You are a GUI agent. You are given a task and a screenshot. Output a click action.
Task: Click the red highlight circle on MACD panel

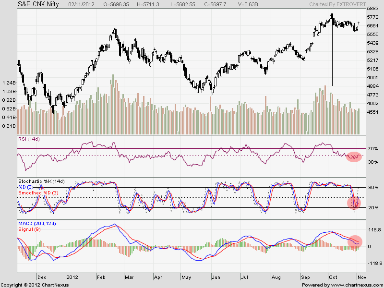coord(354,241)
